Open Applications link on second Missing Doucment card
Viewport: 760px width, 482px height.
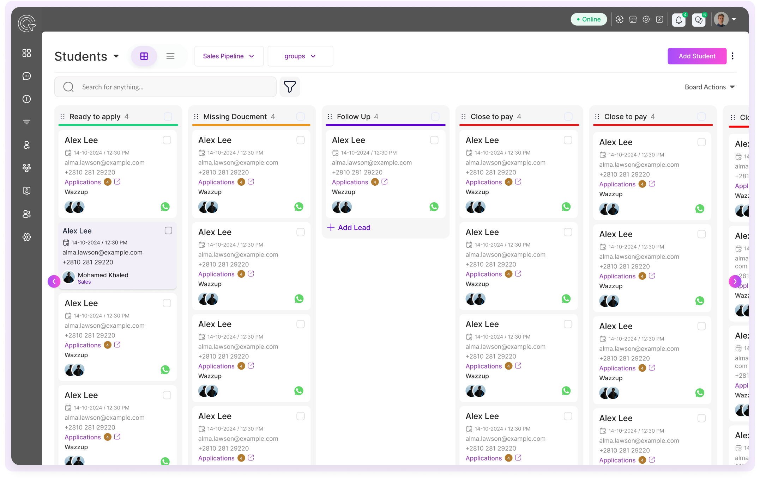click(x=216, y=274)
